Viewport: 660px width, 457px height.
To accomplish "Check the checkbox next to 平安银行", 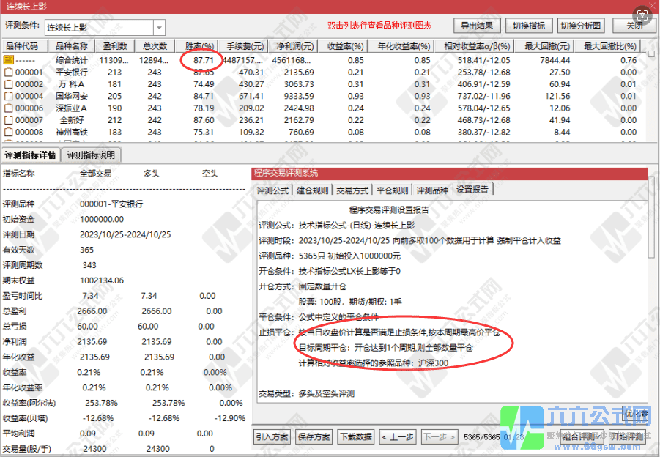I will pyautogui.click(x=8, y=72).
